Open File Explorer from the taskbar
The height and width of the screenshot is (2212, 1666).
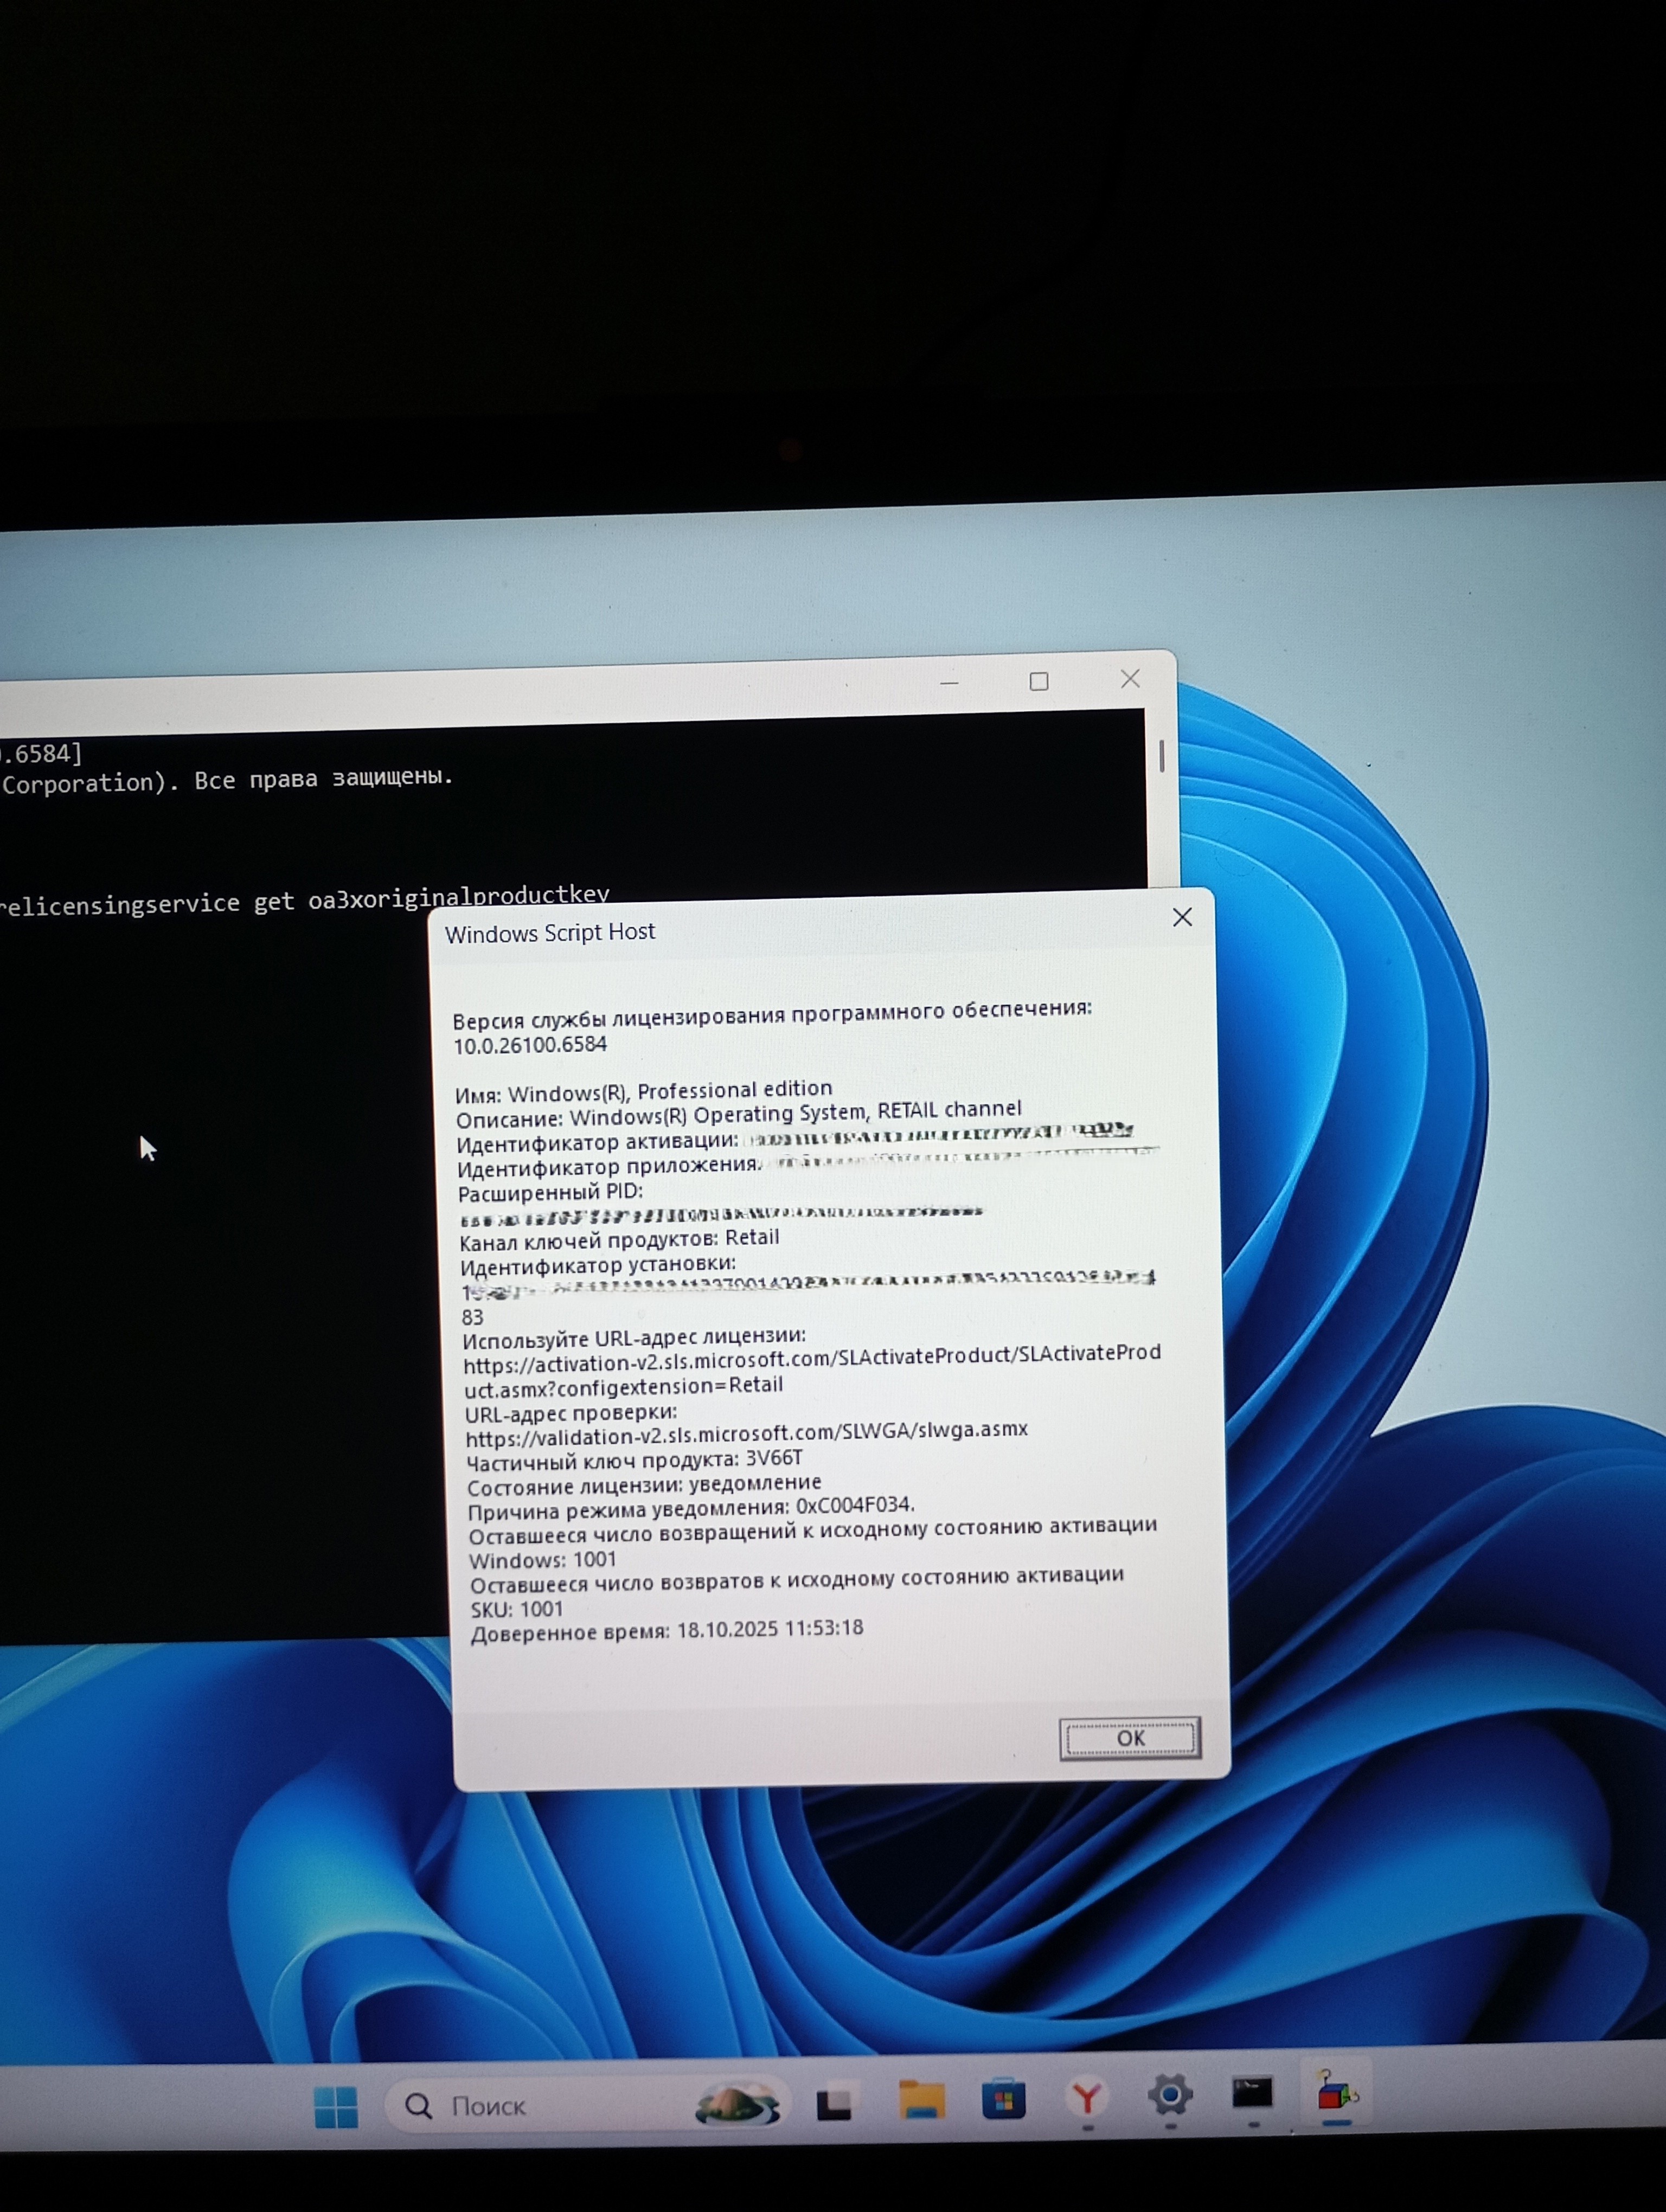point(921,2099)
